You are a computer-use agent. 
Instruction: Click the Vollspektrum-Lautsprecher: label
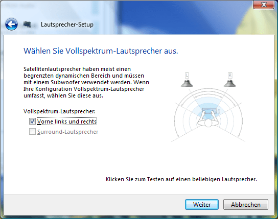point(59,111)
